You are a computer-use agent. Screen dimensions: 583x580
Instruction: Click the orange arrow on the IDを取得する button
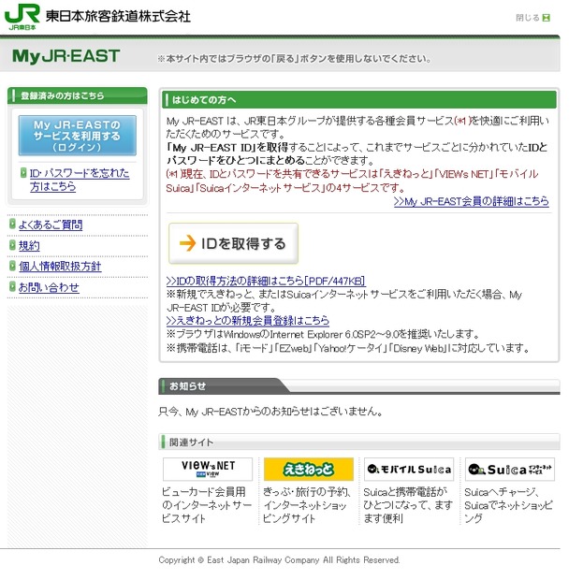coord(187,243)
